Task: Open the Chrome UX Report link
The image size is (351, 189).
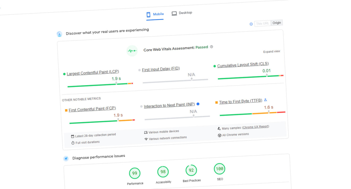Action: (256, 127)
